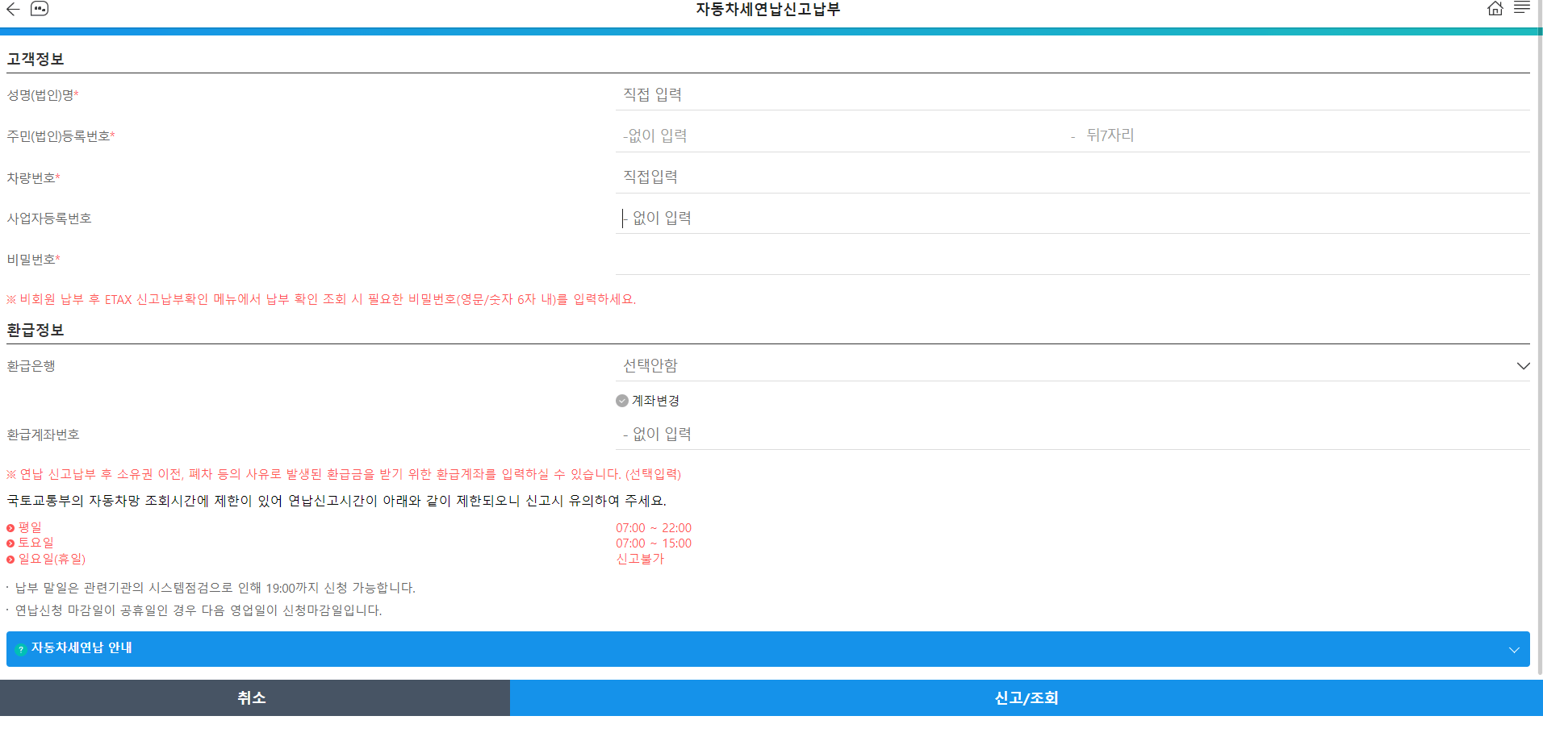Click the 07:00 ~ 15:00 time text

(654, 543)
